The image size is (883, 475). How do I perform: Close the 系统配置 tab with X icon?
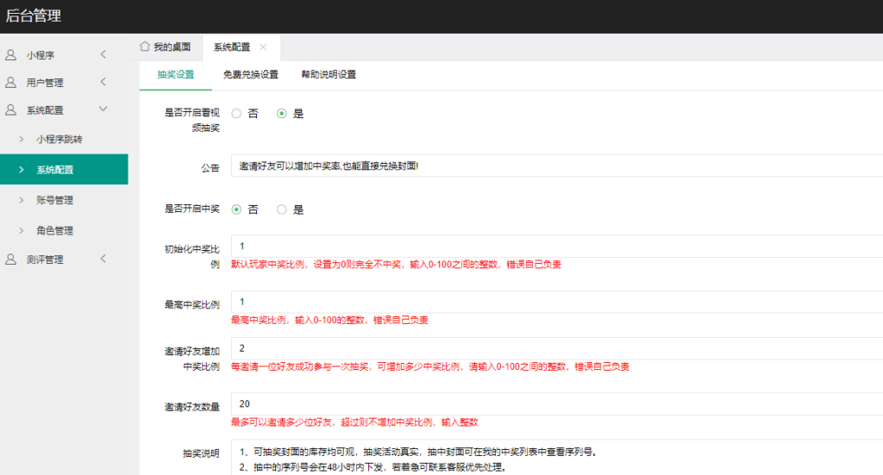point(263,47)
